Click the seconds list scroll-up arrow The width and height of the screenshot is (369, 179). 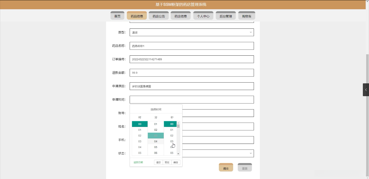178,123
